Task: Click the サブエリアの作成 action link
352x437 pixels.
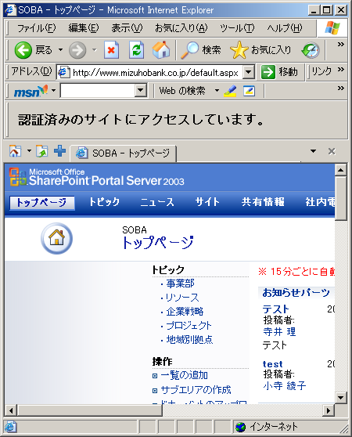Action: (x=196, y=390)
